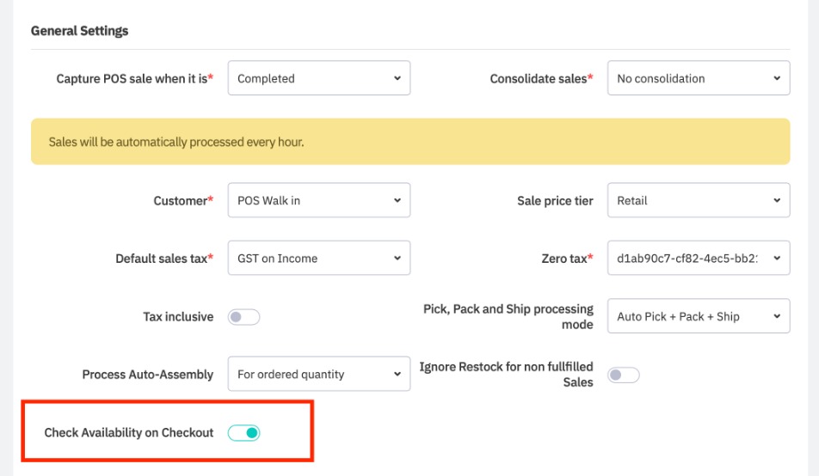This screenshot has width=819, height=476.
Task: Open the Default sales tax dropdown
Action: (x=318, y=258)
